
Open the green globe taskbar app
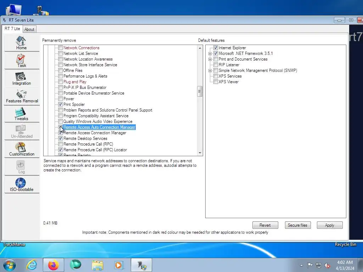click(76, 265)
